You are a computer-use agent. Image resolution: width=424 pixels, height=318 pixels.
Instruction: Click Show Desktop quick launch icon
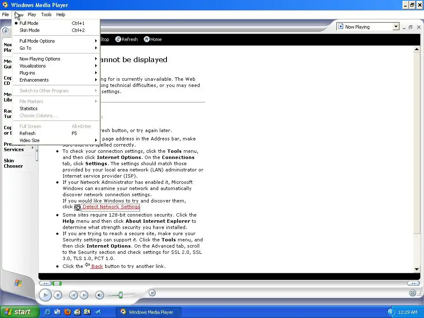click(57, 312)
